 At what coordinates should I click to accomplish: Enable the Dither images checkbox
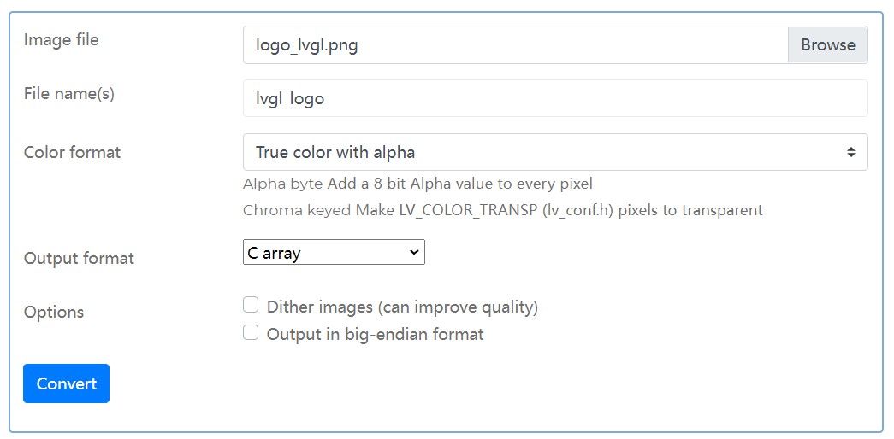coord(251,305)
